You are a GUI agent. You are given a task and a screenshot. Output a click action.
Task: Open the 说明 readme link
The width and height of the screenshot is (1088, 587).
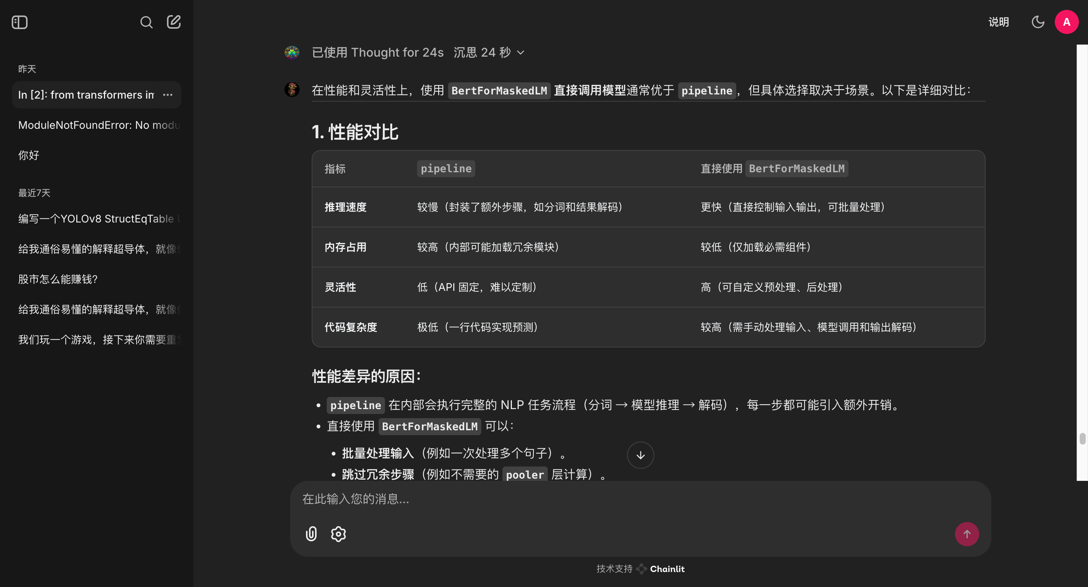tap(998, 22)
